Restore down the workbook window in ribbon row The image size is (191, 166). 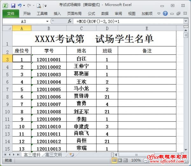[178, 13]
